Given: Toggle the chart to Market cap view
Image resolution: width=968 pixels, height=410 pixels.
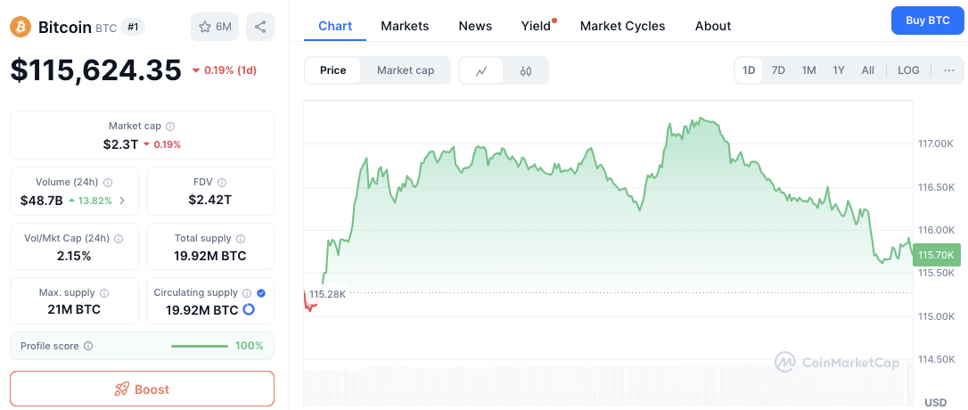Looking at the screenshot, I should (406, 70).
